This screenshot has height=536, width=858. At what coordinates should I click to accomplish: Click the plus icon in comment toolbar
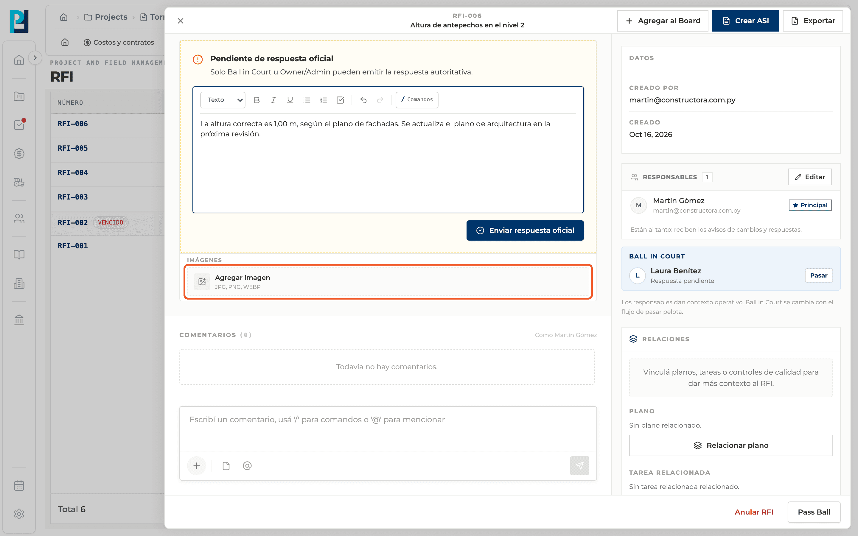point(196,466)
